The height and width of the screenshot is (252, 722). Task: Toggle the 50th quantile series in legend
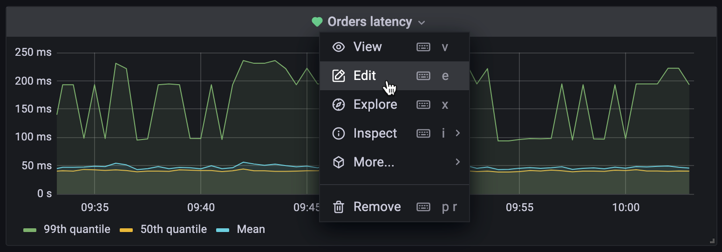(x=173, y=229)
